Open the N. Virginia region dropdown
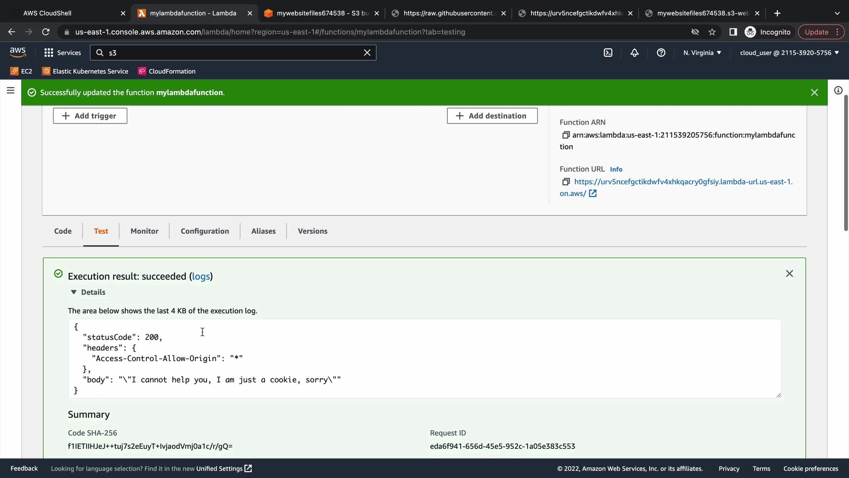Screen dimensions: 849x478 (702, 53)
